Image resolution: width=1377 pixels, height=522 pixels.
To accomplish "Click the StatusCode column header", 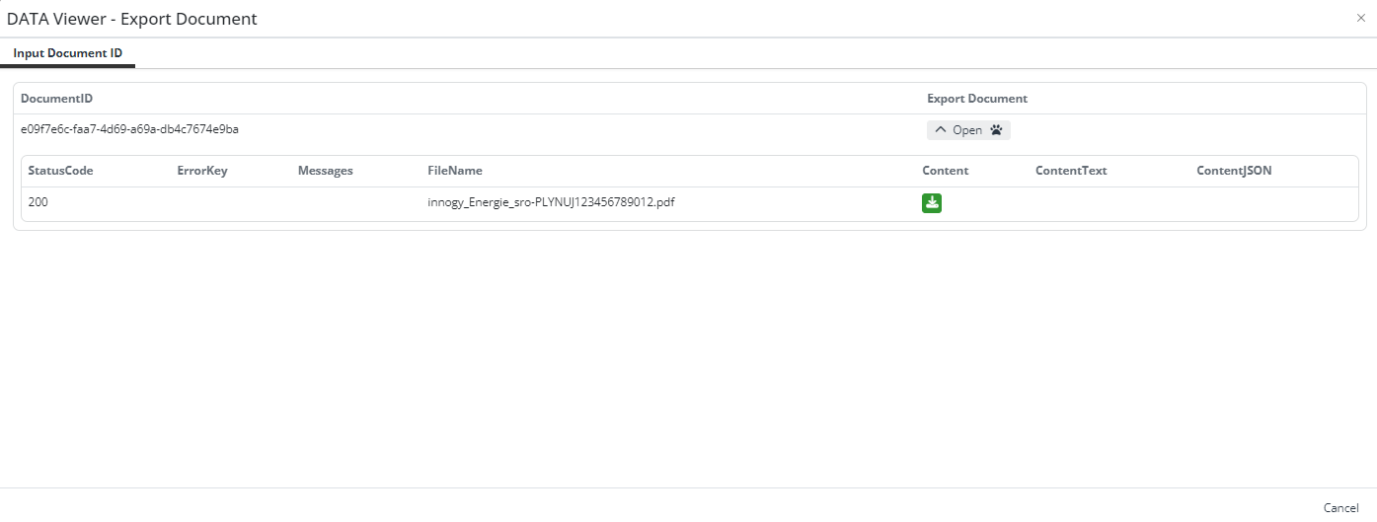I will coord(60,171).
